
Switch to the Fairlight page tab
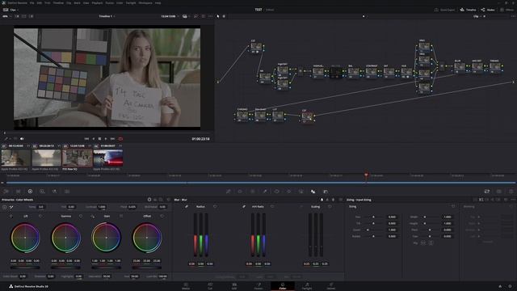[307, 286]
